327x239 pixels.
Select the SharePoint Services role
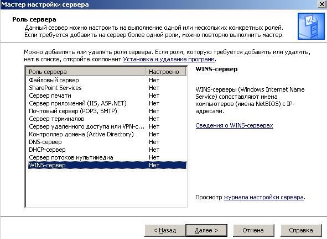click(107, 88)
